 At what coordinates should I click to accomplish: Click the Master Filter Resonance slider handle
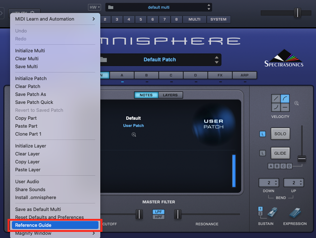[x=178, y=214]
